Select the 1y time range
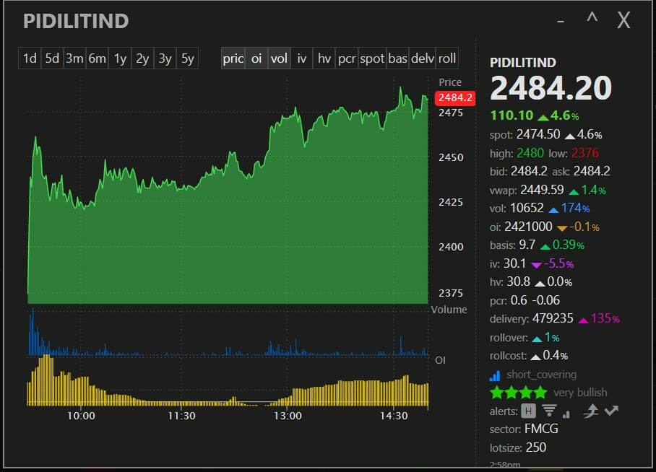656x472 pixels. click(x=120, y=58)
